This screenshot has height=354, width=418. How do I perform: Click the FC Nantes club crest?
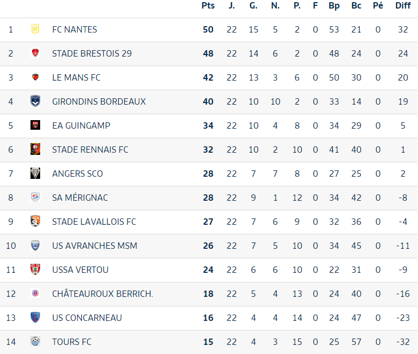(x=35, y=29)
